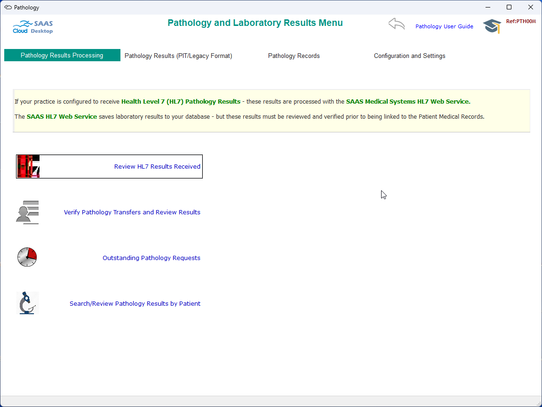Viewport: 542px width, 407px height.
Task: Click the 'SAAS HL7 Web Service' green text
Action: (62, 117)
